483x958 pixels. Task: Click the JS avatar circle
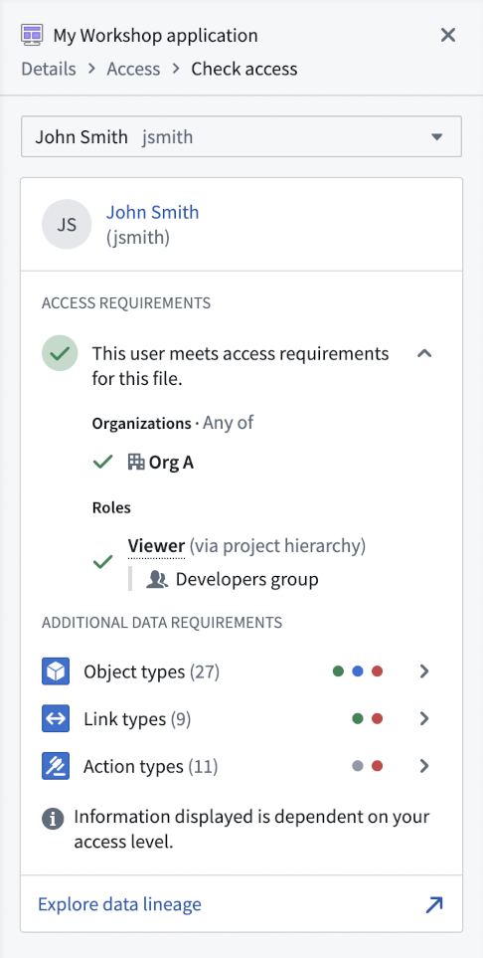pyautogui.click(x=67, y=224)
